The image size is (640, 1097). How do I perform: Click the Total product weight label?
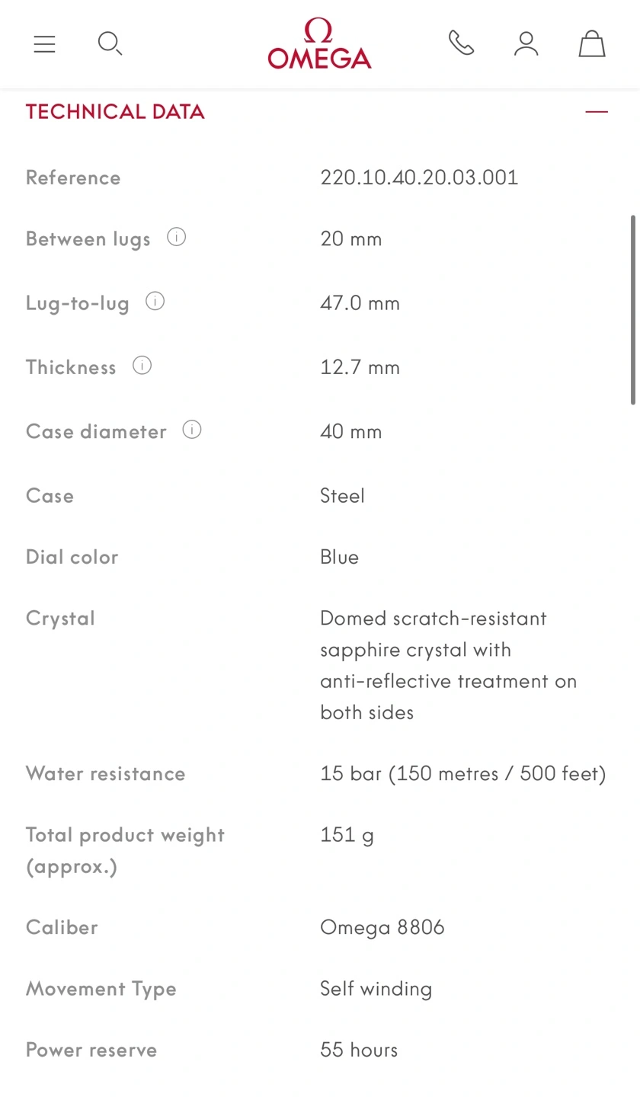pos(125,850)
